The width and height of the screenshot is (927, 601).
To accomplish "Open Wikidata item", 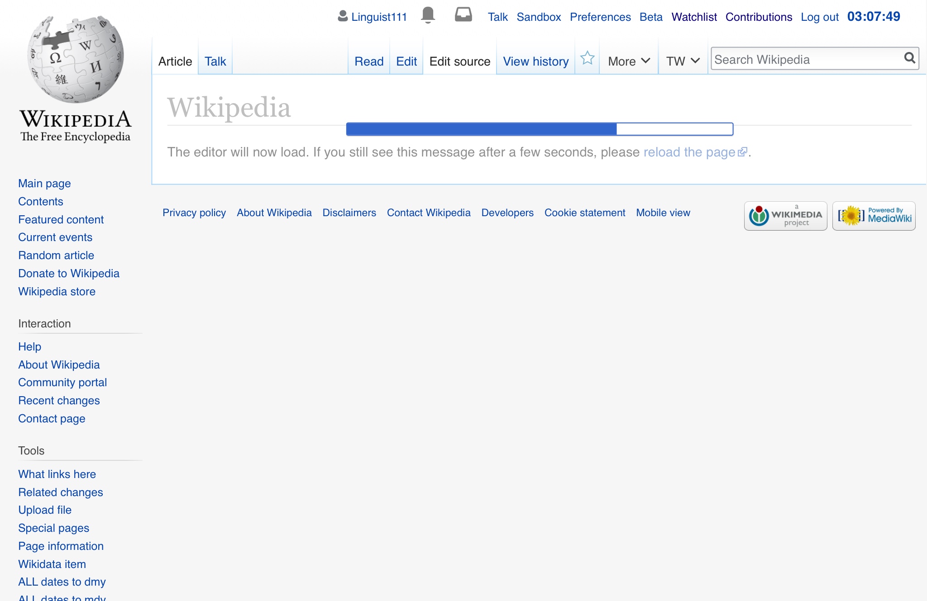I will point(52,564).
